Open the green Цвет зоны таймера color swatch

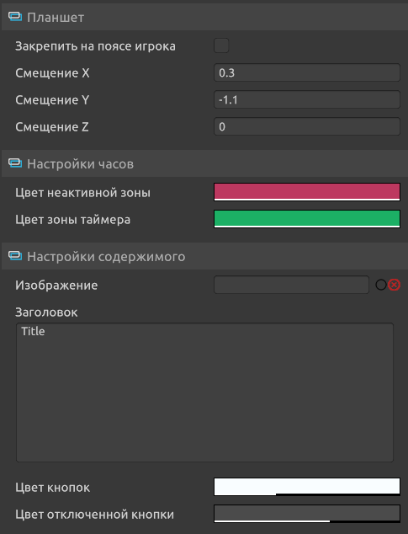pyautogui.click(x=307, y=219)
